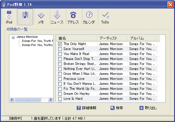Screen dimensions: 175x122
Task: Check the You Make It Real checkbox
Action: pyautogui.click(x=60, y=54)
